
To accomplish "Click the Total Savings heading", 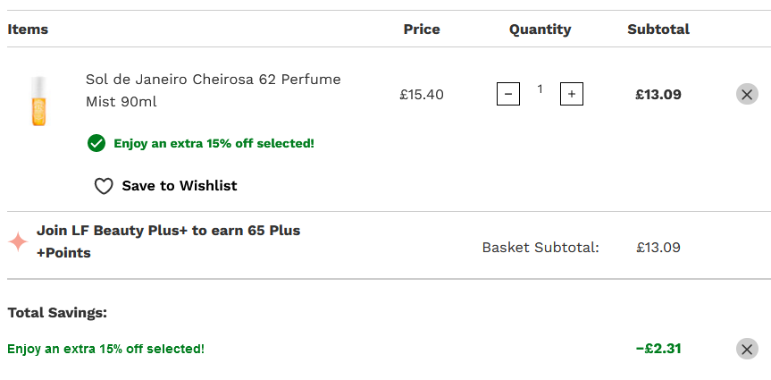I will [x=57, y=313].
